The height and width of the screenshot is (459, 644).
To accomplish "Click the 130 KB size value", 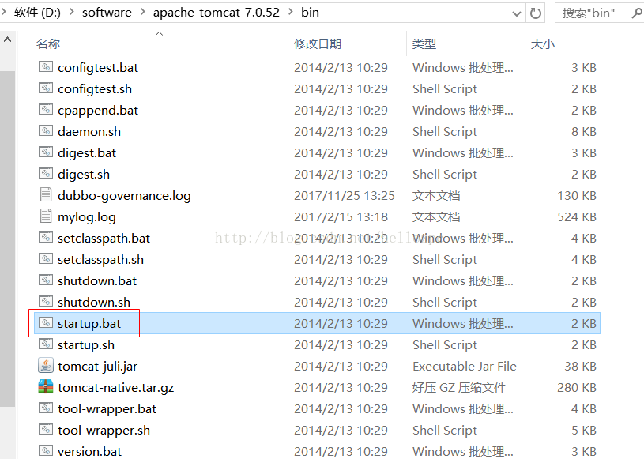I will point(577,195).
